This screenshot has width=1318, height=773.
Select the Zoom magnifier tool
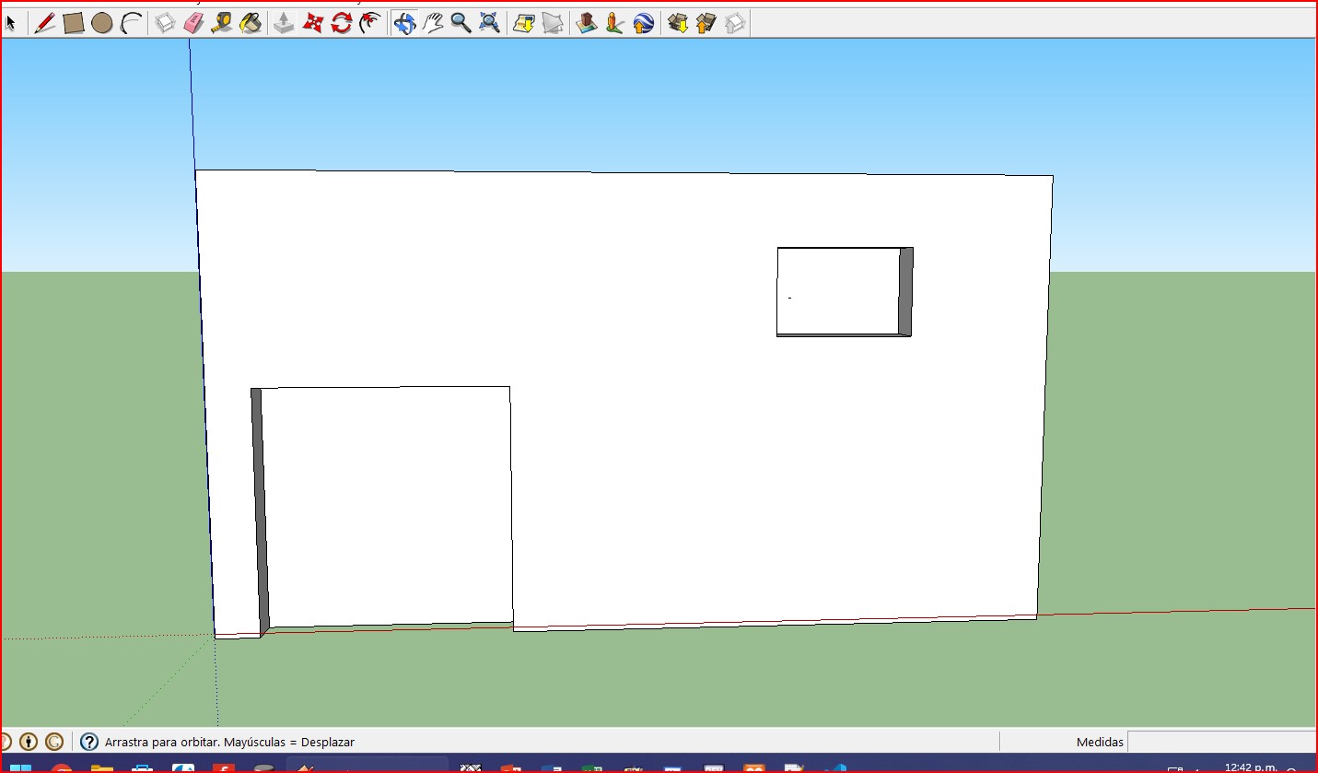click(461, 23)
